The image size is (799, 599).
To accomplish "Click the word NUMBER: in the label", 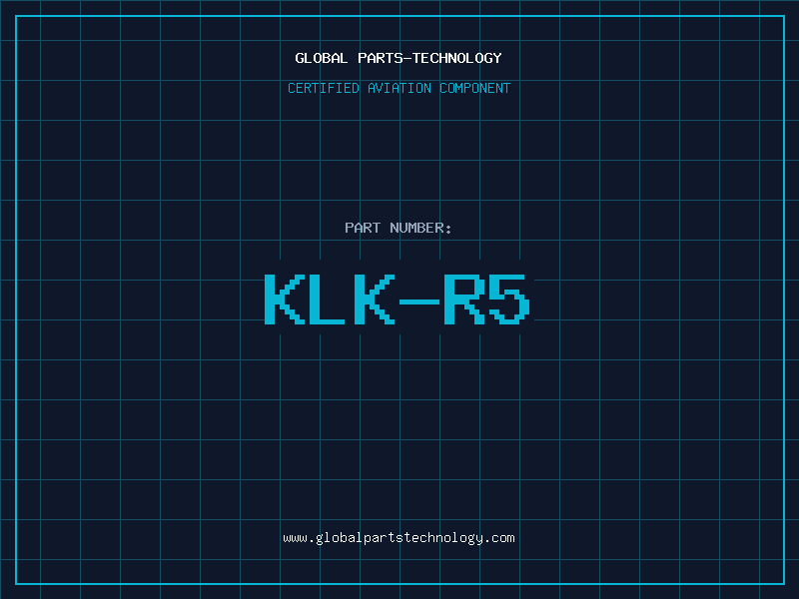I will 420,228.
